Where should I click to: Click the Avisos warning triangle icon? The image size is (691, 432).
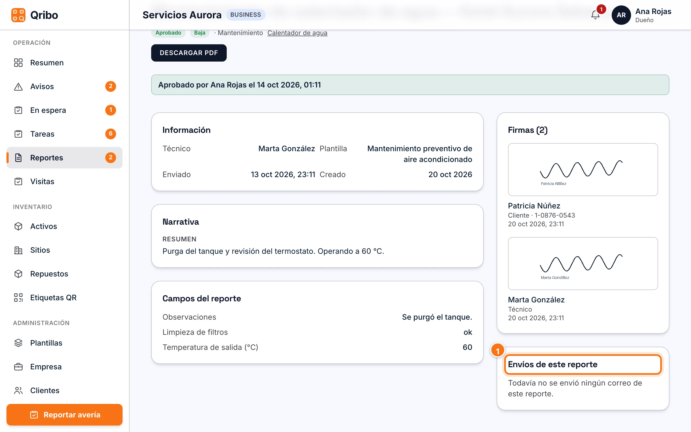(x=18, y=86)
